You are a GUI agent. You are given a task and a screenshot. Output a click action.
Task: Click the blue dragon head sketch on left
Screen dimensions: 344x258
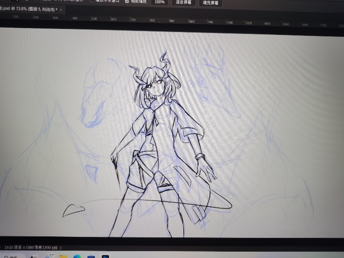[x=96, y=98]
